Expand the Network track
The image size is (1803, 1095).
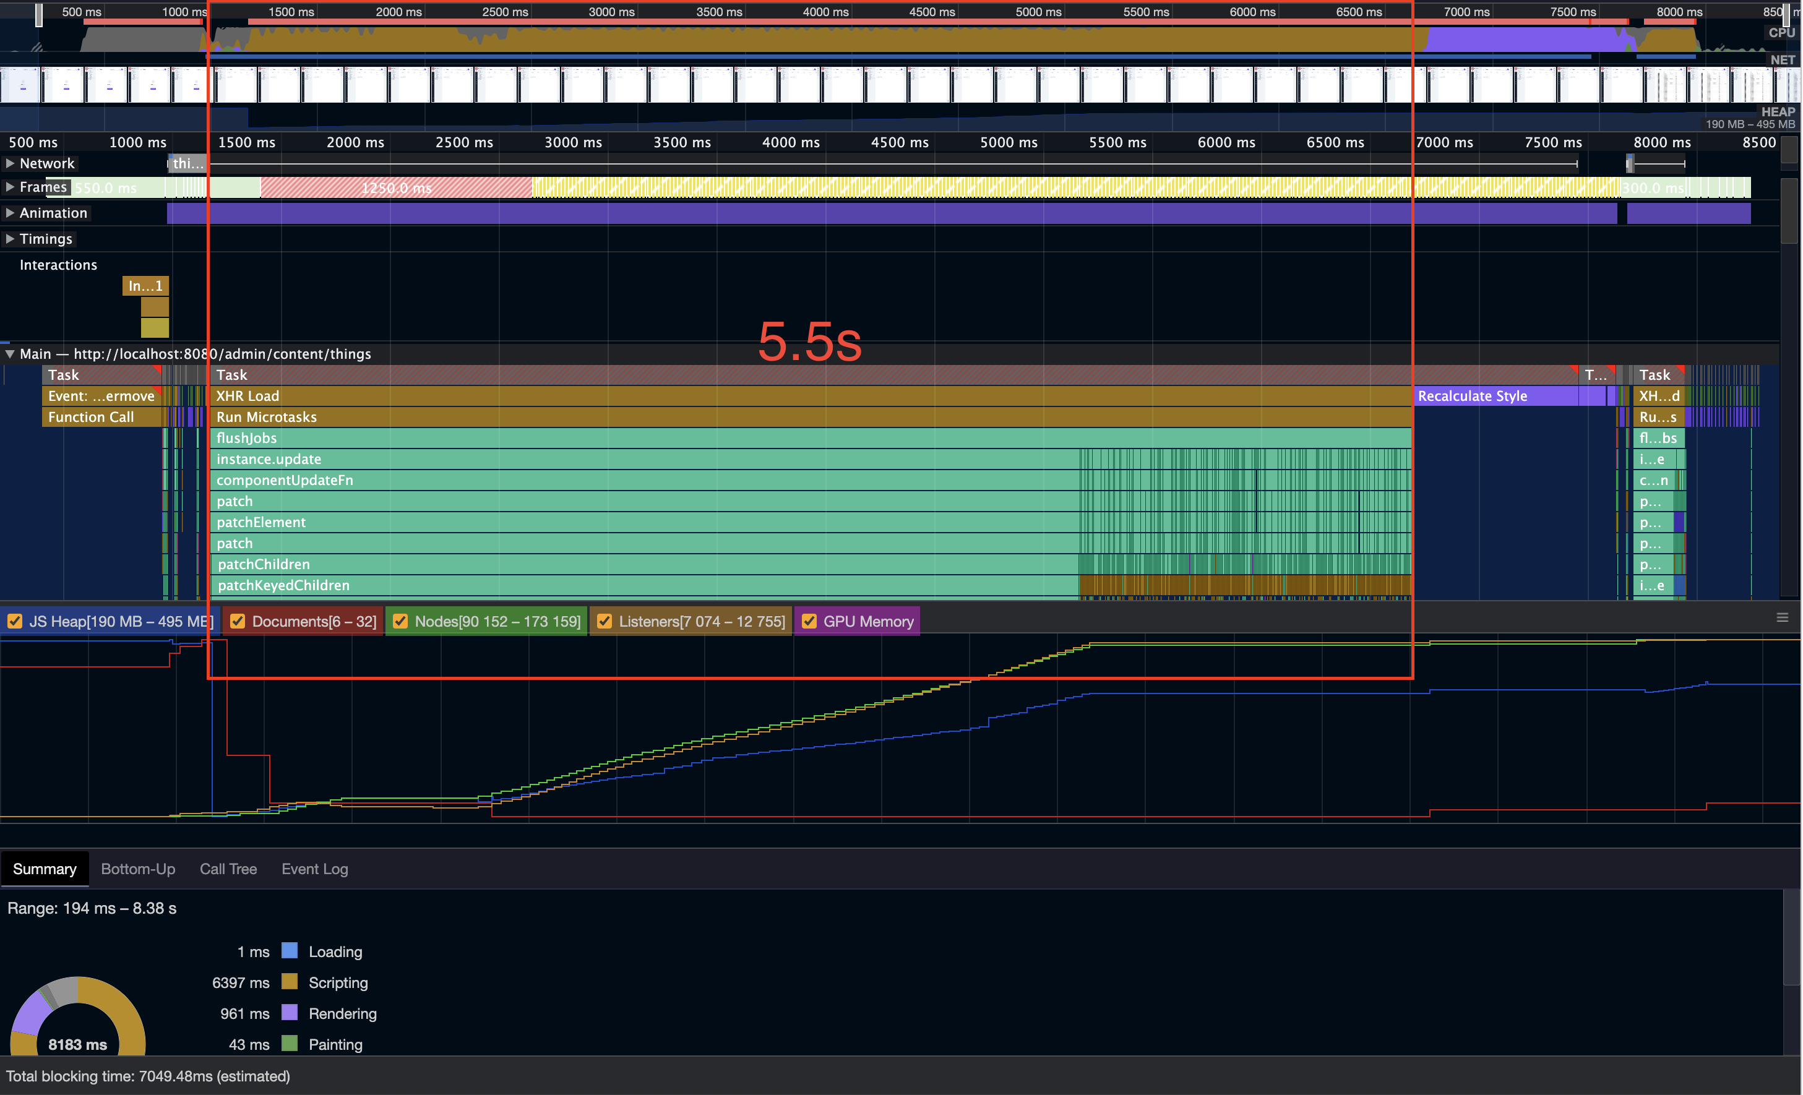pyautogui.click(x=11, y=163)
